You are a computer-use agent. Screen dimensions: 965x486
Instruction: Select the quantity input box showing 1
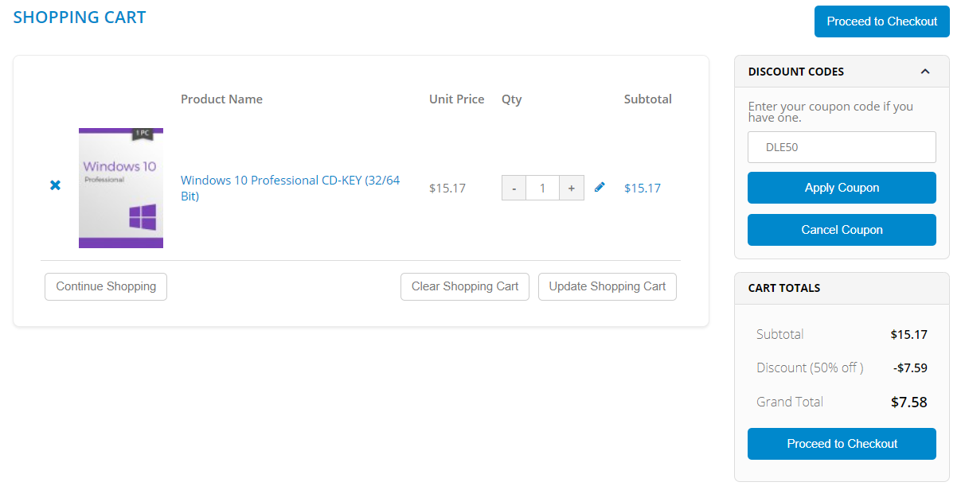point(543,189)
